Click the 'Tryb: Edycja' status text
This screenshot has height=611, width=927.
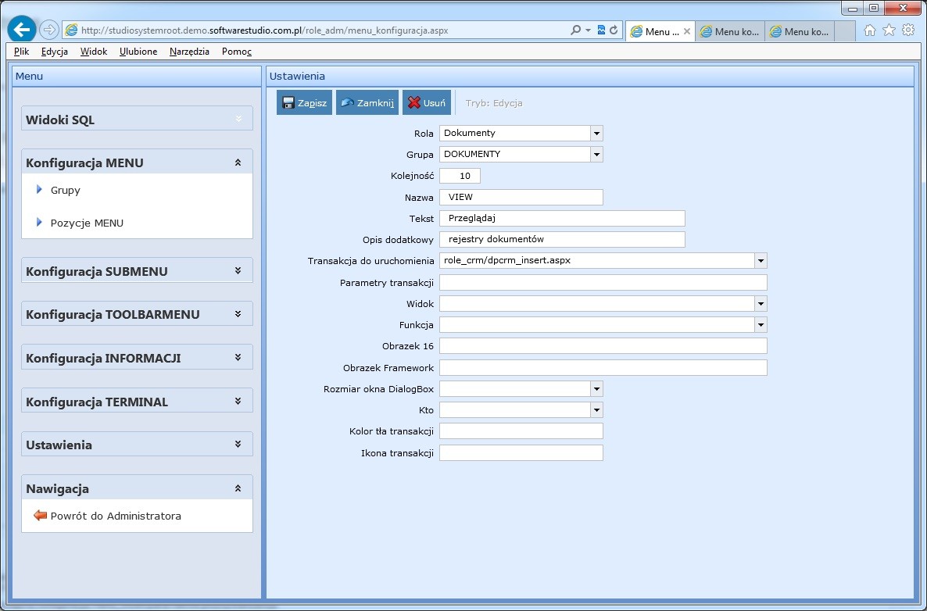tap(494, 103)
